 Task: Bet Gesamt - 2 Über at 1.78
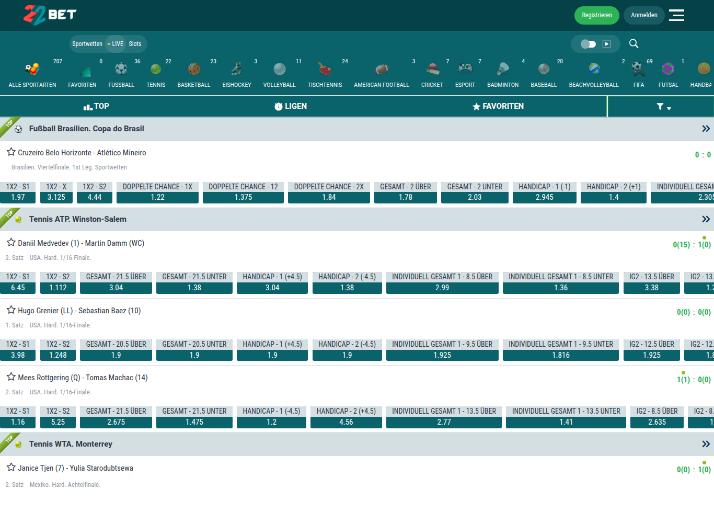click(x=406, y=197)
